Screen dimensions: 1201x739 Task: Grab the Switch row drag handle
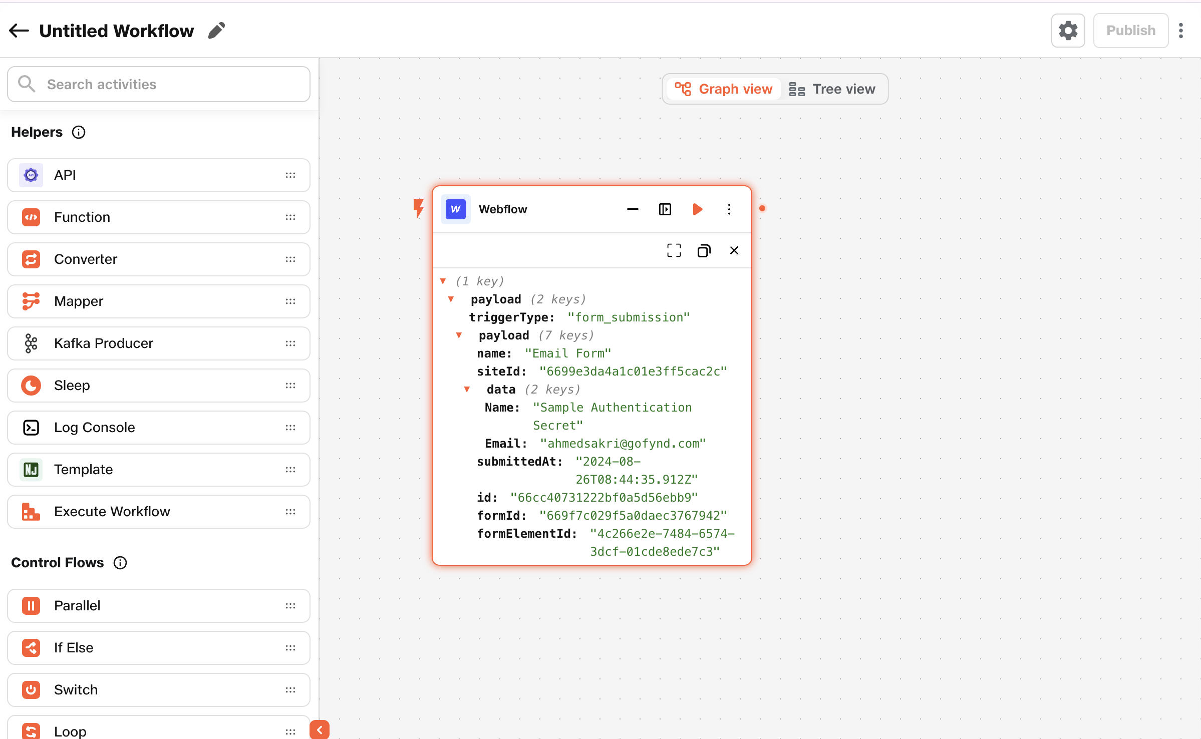(x=290, y=690)
